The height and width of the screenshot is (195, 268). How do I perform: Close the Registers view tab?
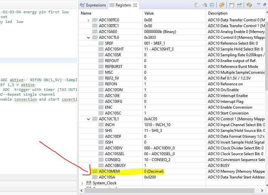click(135, 5)
